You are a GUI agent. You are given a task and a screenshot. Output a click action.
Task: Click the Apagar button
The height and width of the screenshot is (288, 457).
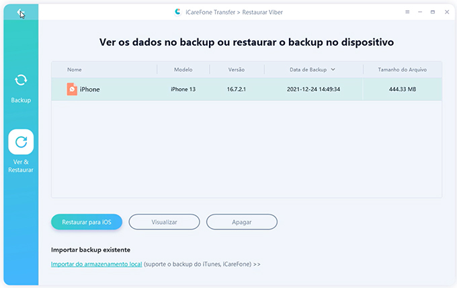click(x=242, y=222)
